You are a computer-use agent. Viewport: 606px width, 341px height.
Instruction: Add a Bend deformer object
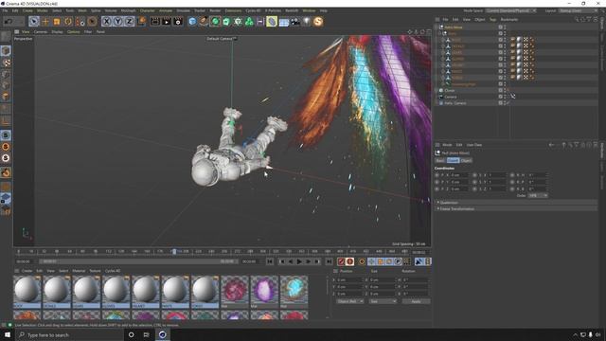tap(272, 21)
